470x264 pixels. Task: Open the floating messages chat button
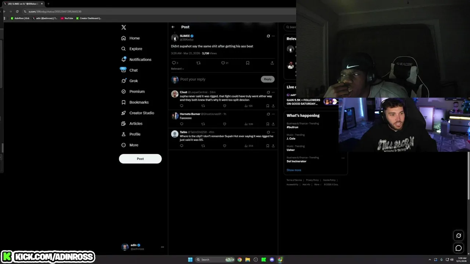pos(459,248)
